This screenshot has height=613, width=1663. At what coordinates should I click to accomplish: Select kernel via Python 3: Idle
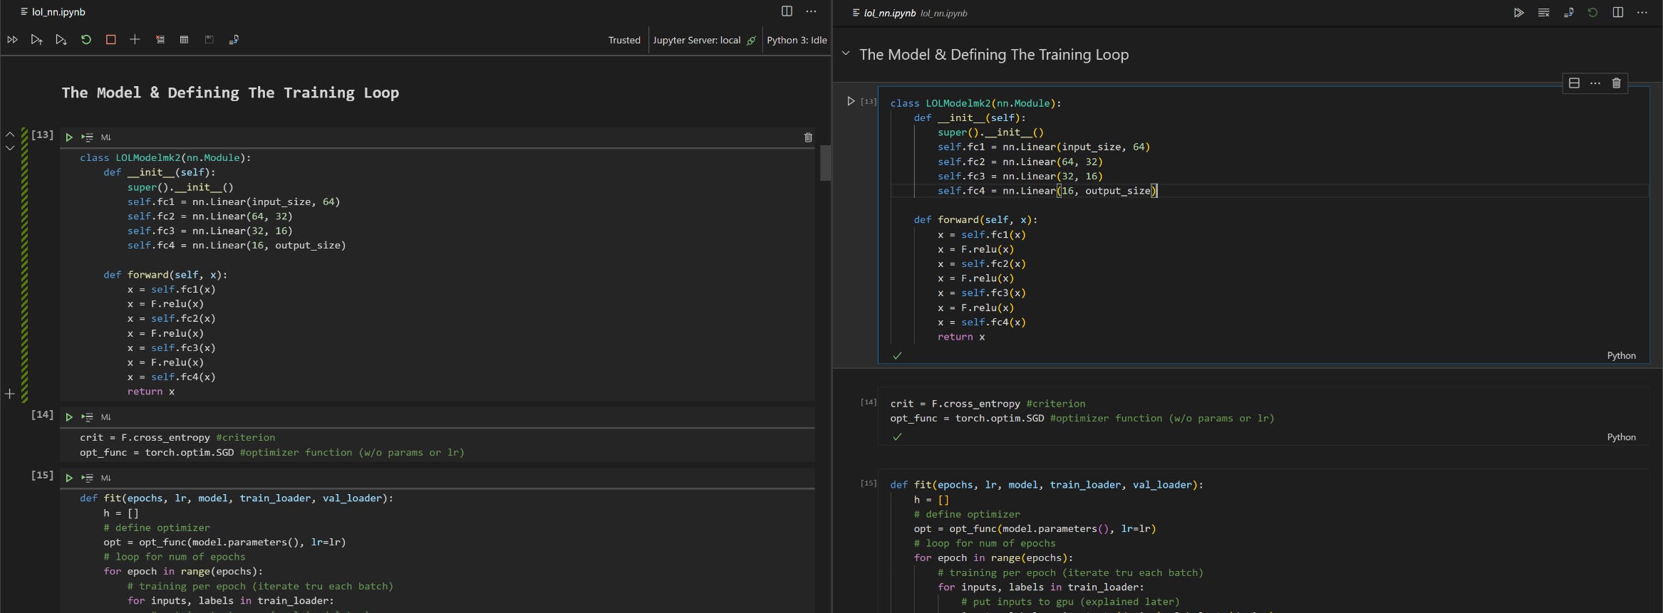point(797,41)
